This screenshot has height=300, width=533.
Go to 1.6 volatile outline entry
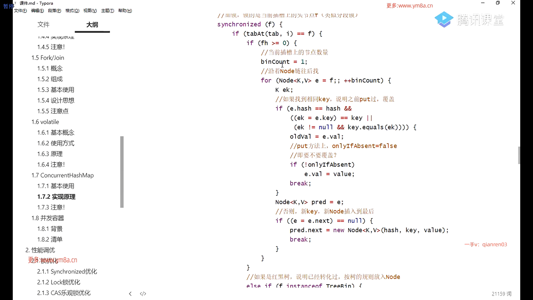coord(45,122)
